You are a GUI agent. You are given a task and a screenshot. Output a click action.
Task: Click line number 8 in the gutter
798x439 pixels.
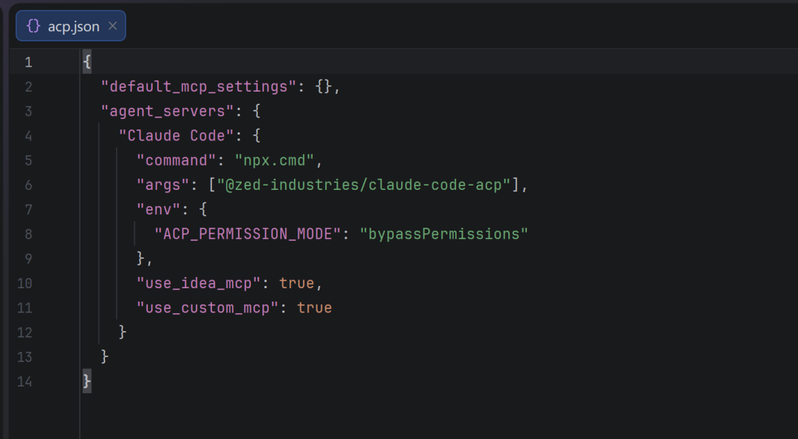[x=29, y=234]
